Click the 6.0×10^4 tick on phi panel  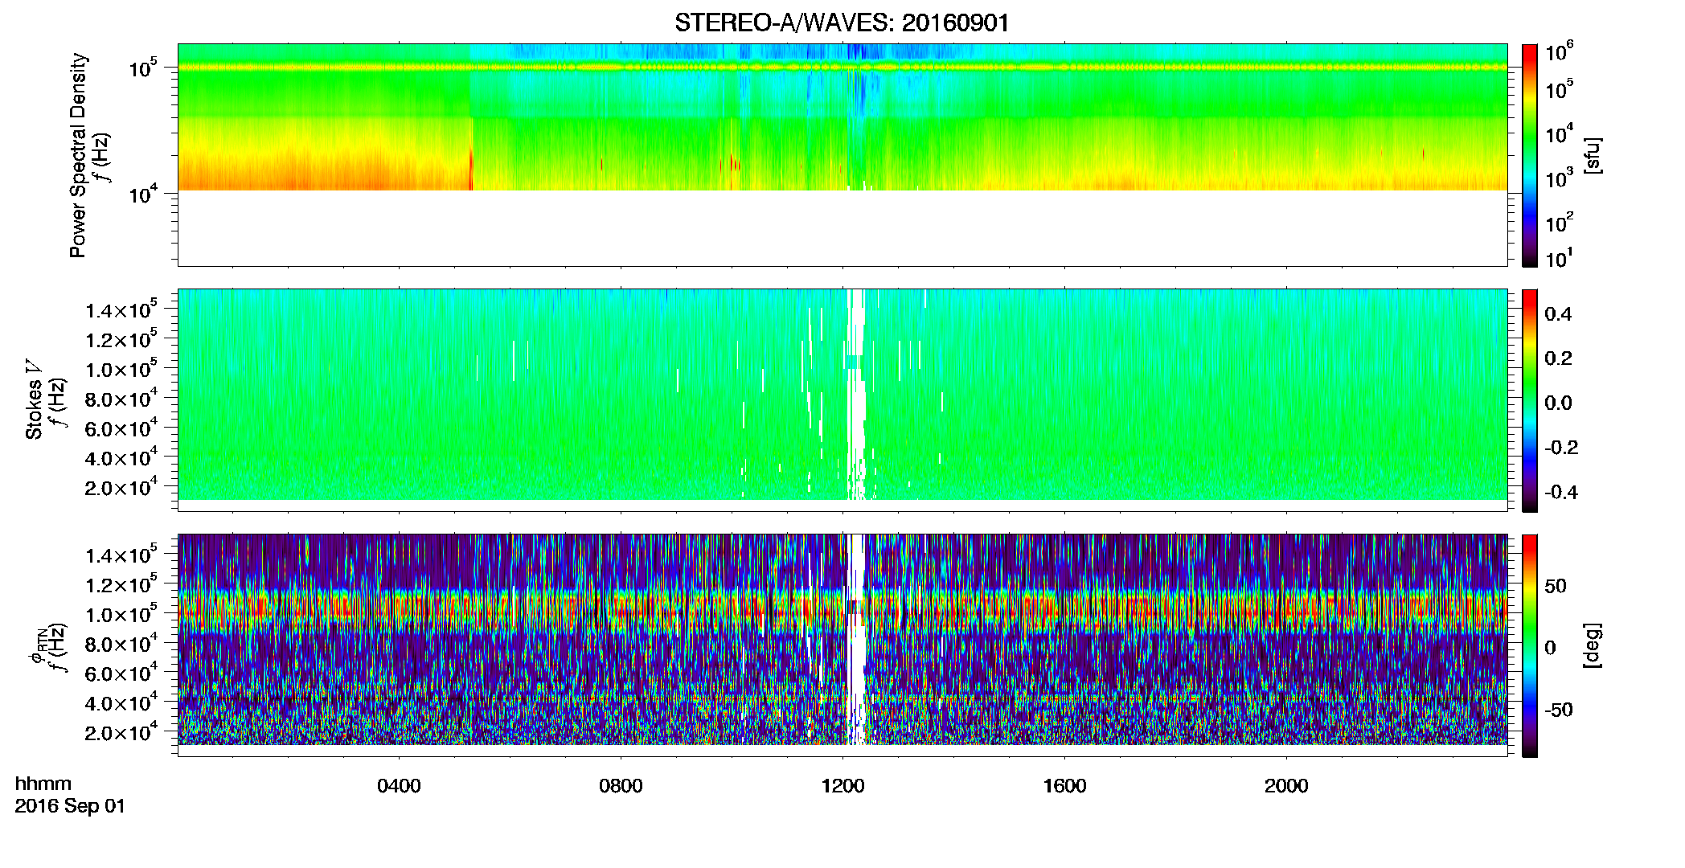(121, 673)
